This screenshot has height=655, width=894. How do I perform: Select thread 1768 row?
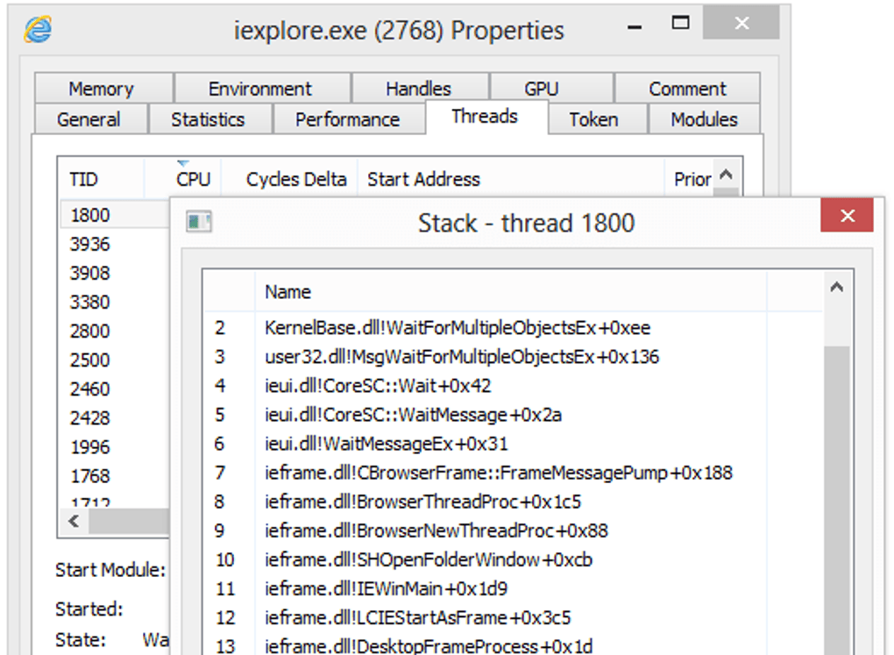[x=114, y=476]
